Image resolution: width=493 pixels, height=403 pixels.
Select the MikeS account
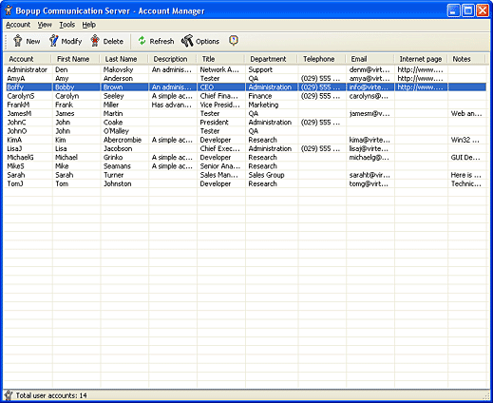pyautogui.click(x=246, y=166)
